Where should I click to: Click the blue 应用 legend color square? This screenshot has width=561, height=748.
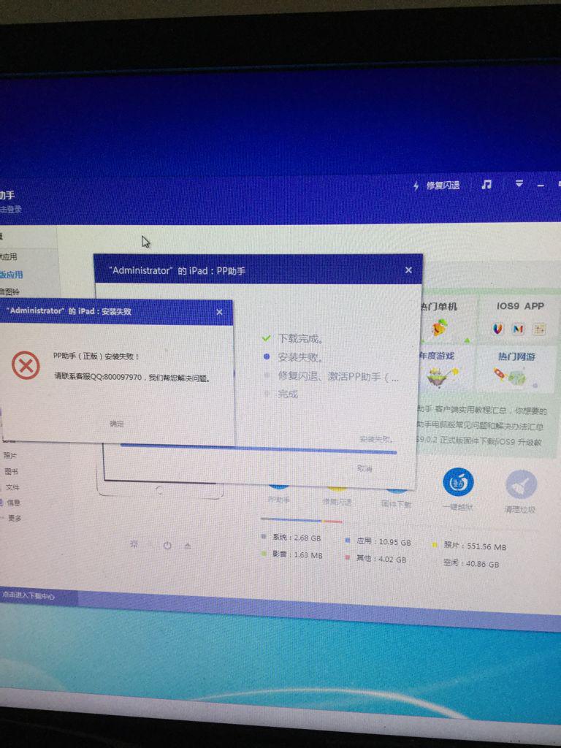(x=348, y=540)
